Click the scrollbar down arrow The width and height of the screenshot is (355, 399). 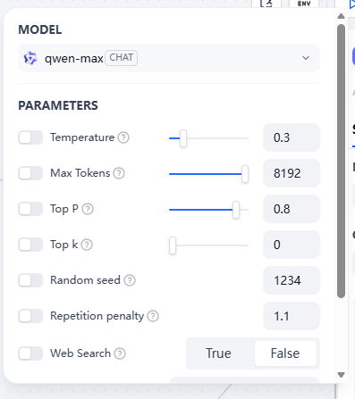pos(342,375)
